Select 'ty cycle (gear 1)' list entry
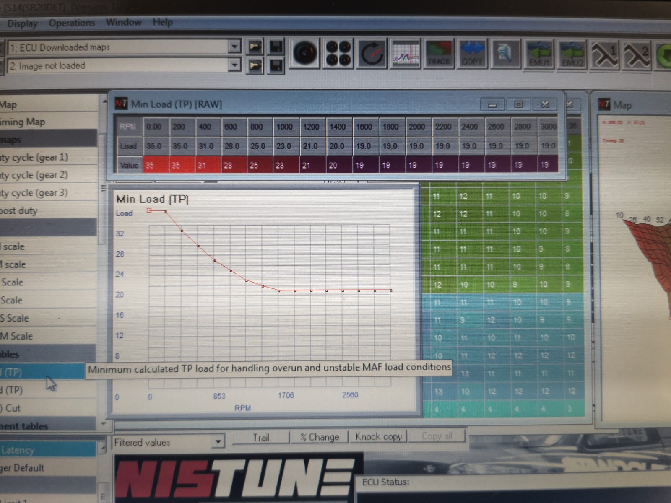Screen dimensions: 671x503 48,157
